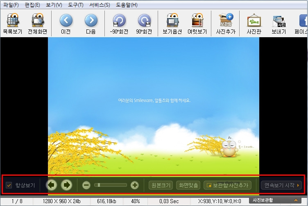Viewport: 308px width, 206px height.
Task: Click overlay right arrow next button
Action: click(67, 185)
